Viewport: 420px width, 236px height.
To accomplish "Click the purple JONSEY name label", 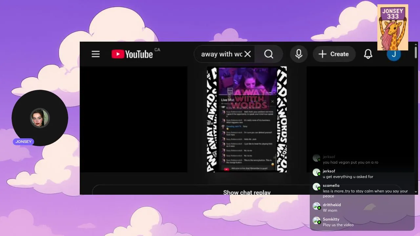I will [24, 142].
